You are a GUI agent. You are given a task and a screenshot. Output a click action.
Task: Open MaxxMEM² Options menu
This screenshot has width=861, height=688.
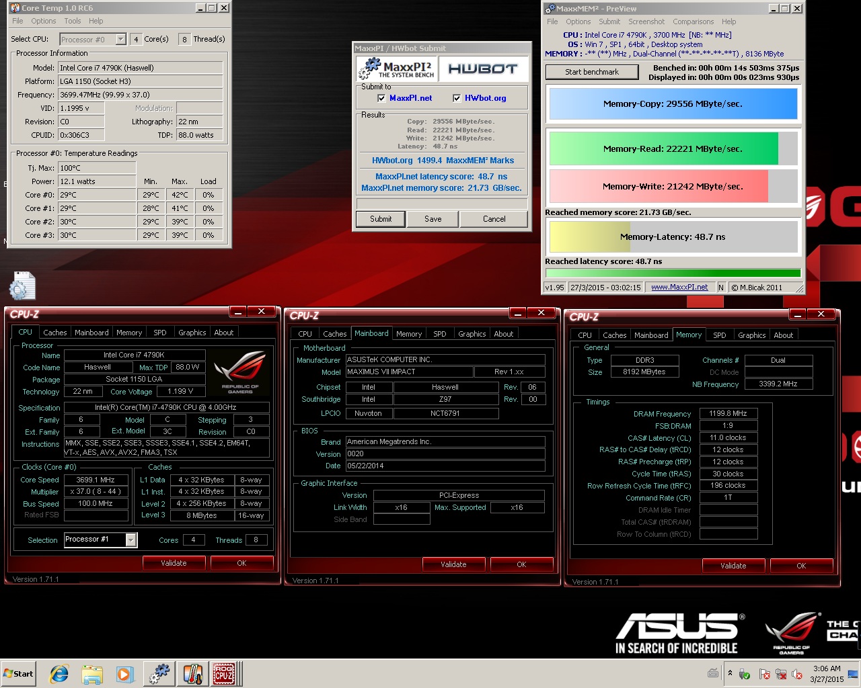click(578, 21)
